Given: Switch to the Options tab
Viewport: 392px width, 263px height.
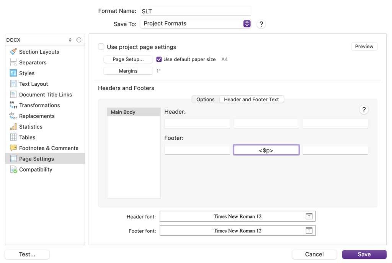Looking at the screenshot, I should [205, 99].
